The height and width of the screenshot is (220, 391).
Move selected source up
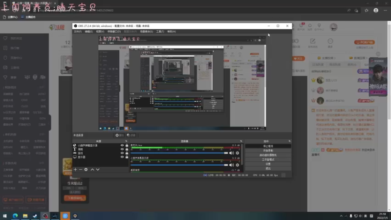[x=92, y=170]
